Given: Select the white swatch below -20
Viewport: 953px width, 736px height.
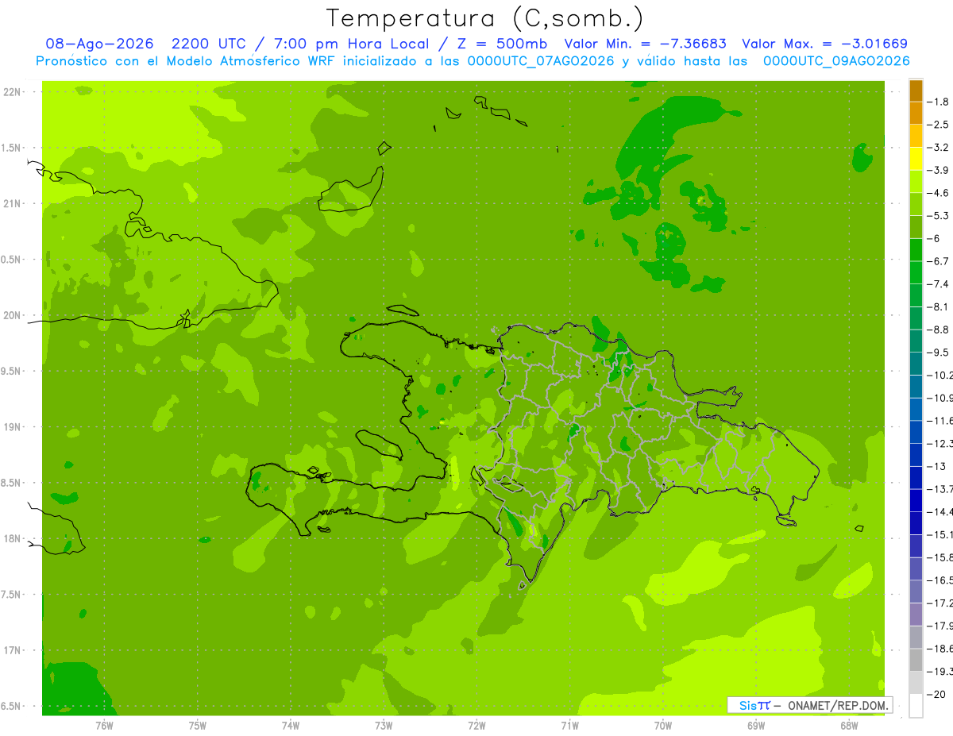Looking at the screenshot, I should pos(916,705).
